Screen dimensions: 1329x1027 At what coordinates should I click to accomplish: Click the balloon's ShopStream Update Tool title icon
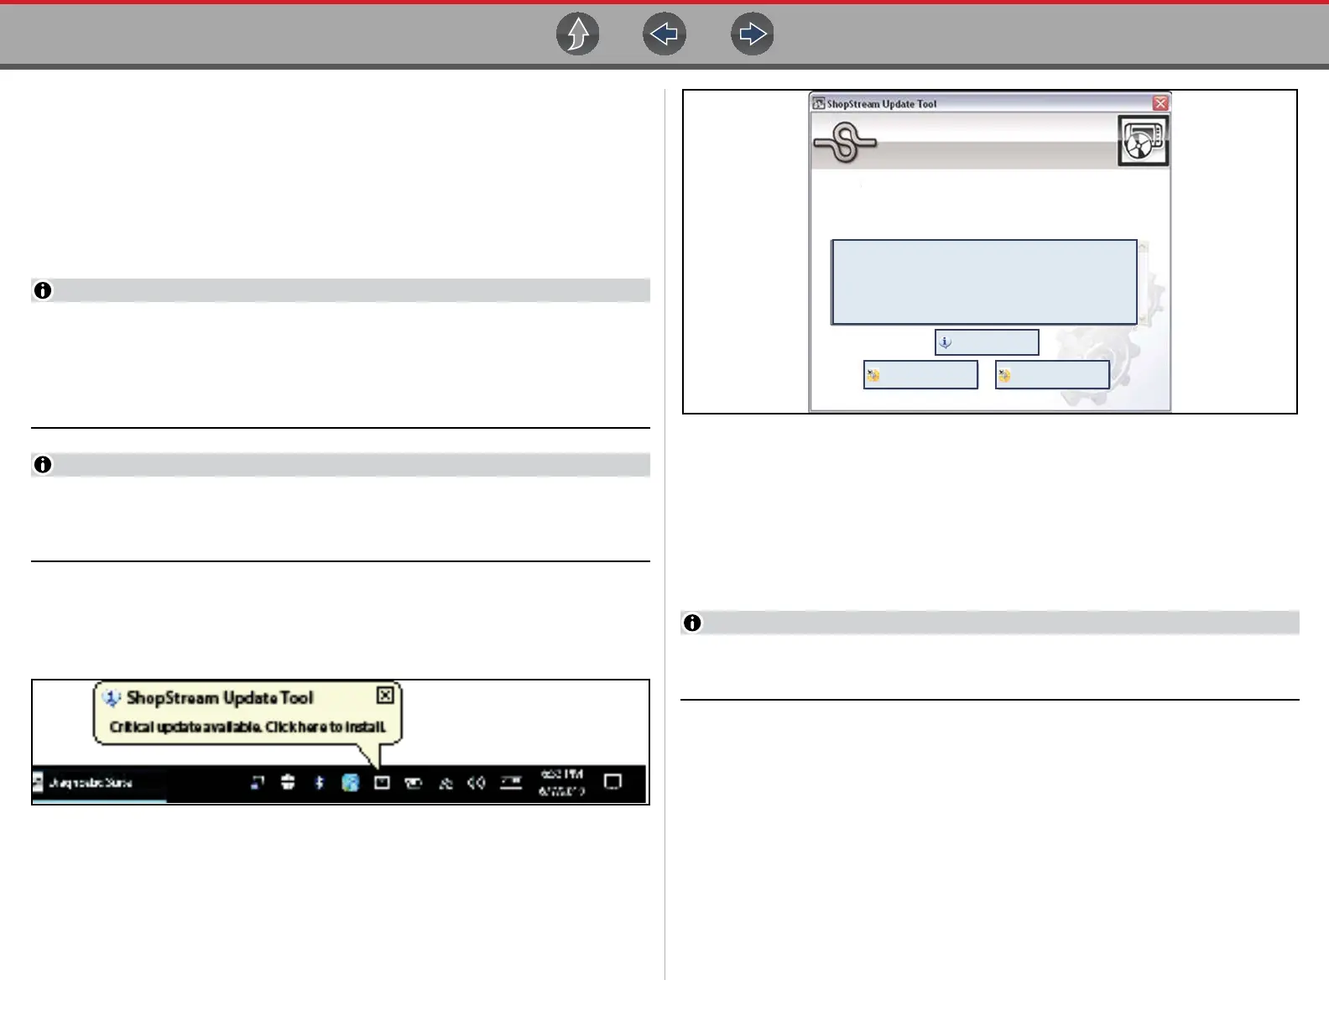pos(111,698)
